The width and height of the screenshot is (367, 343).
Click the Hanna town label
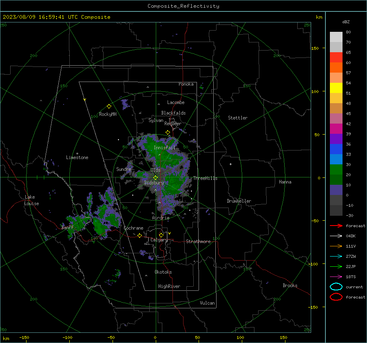[x=285, y=182]
